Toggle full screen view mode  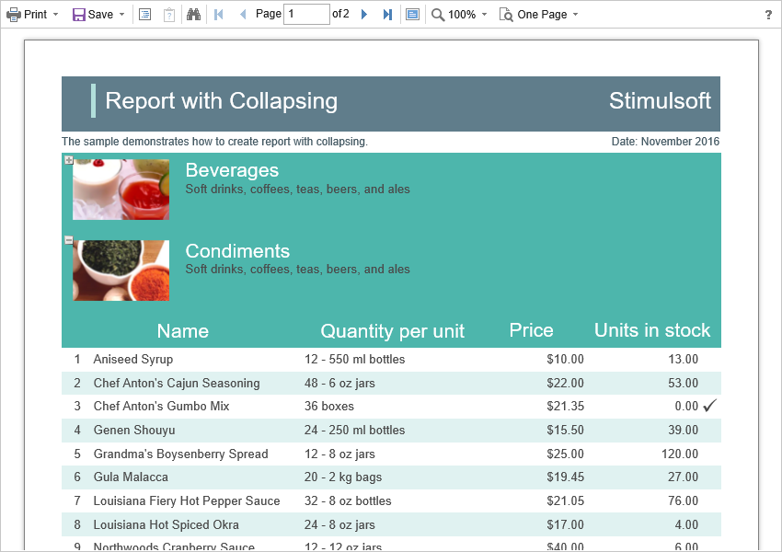point(412,15)
